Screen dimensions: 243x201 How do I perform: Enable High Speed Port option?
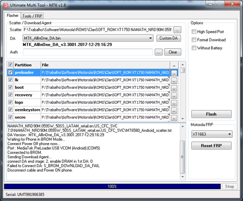(194, 32)
